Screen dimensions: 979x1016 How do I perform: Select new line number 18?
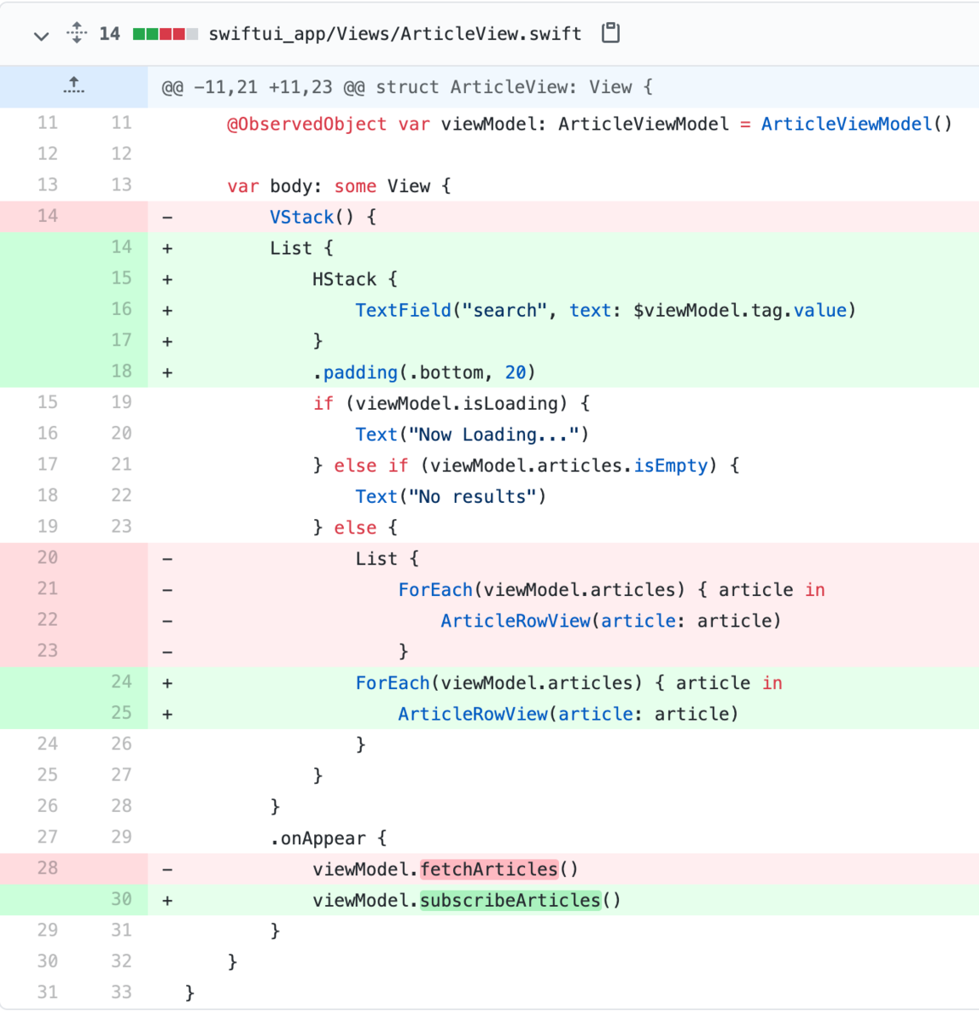click(x=121, y=371)
